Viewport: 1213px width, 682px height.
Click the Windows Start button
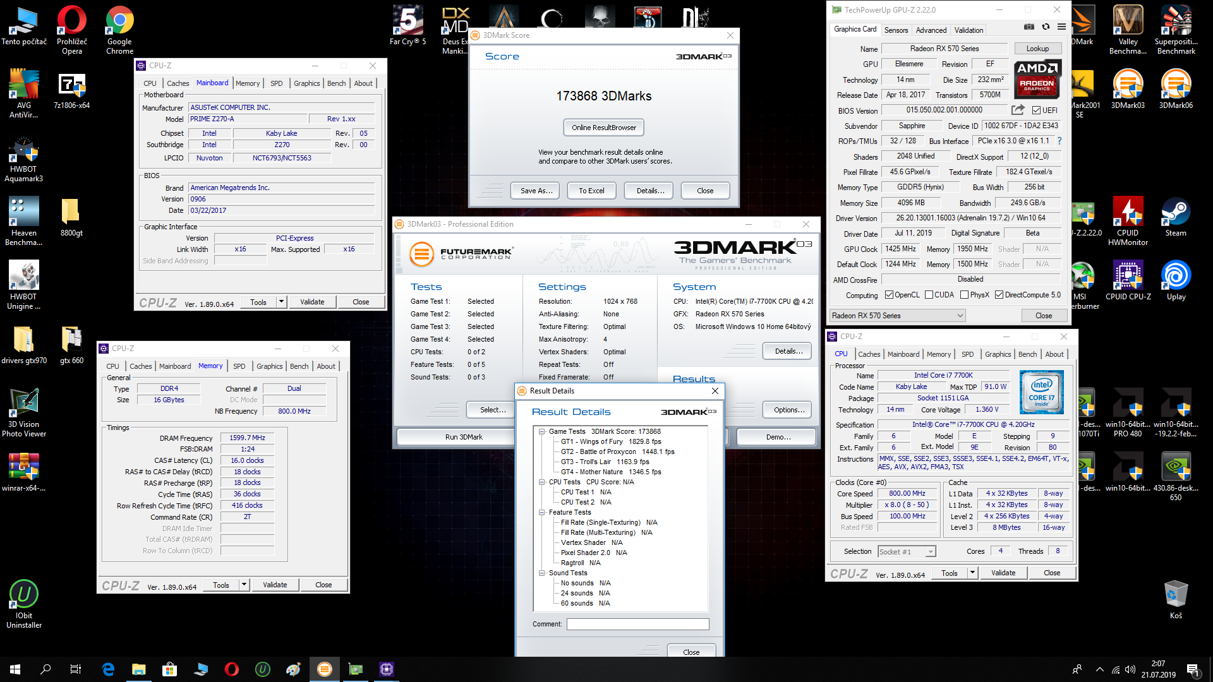pyautogui.click(x=15, y=669)
